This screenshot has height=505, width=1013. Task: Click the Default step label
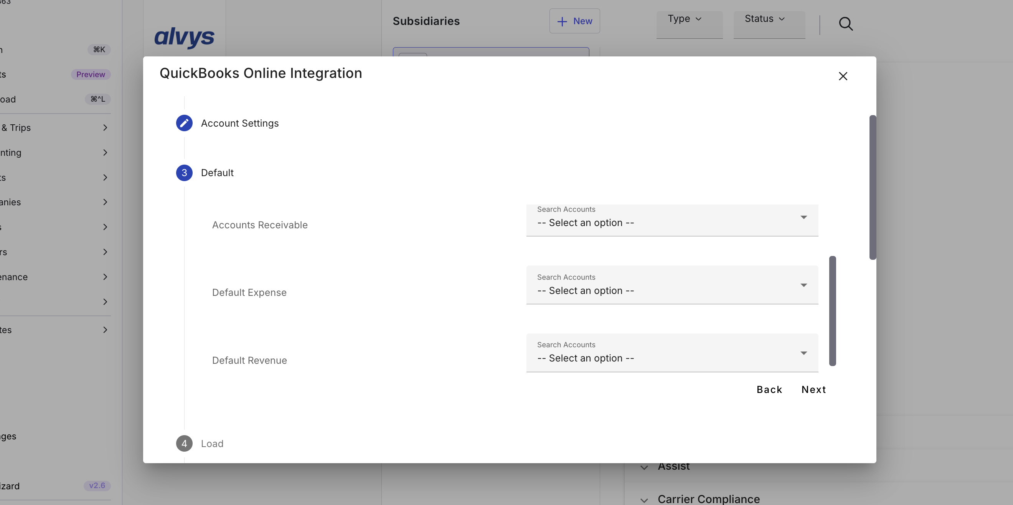click(x=217, y=173)
